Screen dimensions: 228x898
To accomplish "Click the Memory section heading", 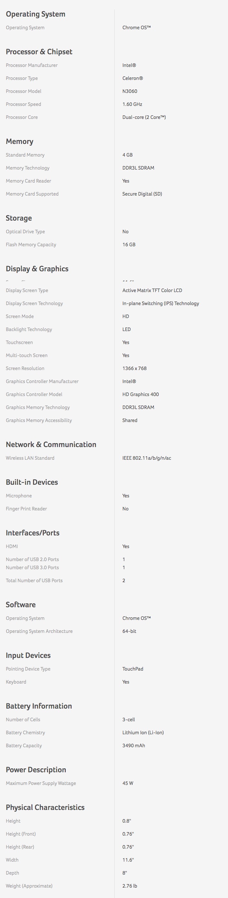I will [x=19, y=141].
